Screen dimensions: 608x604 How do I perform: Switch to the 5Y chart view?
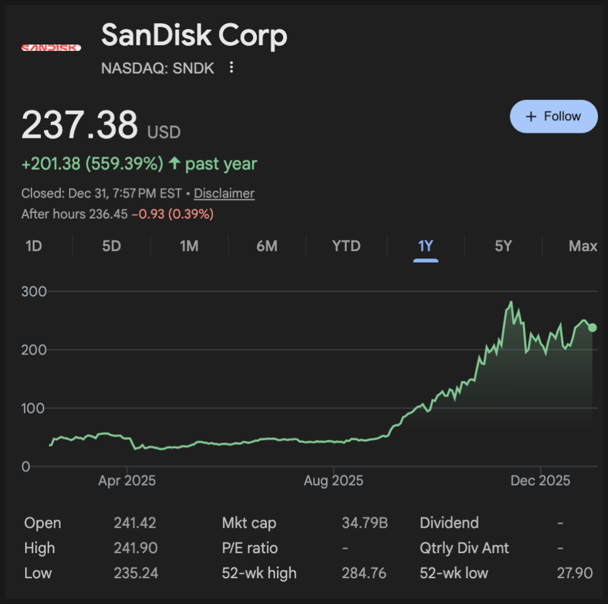pyautogui.click(x=504, y=246)
